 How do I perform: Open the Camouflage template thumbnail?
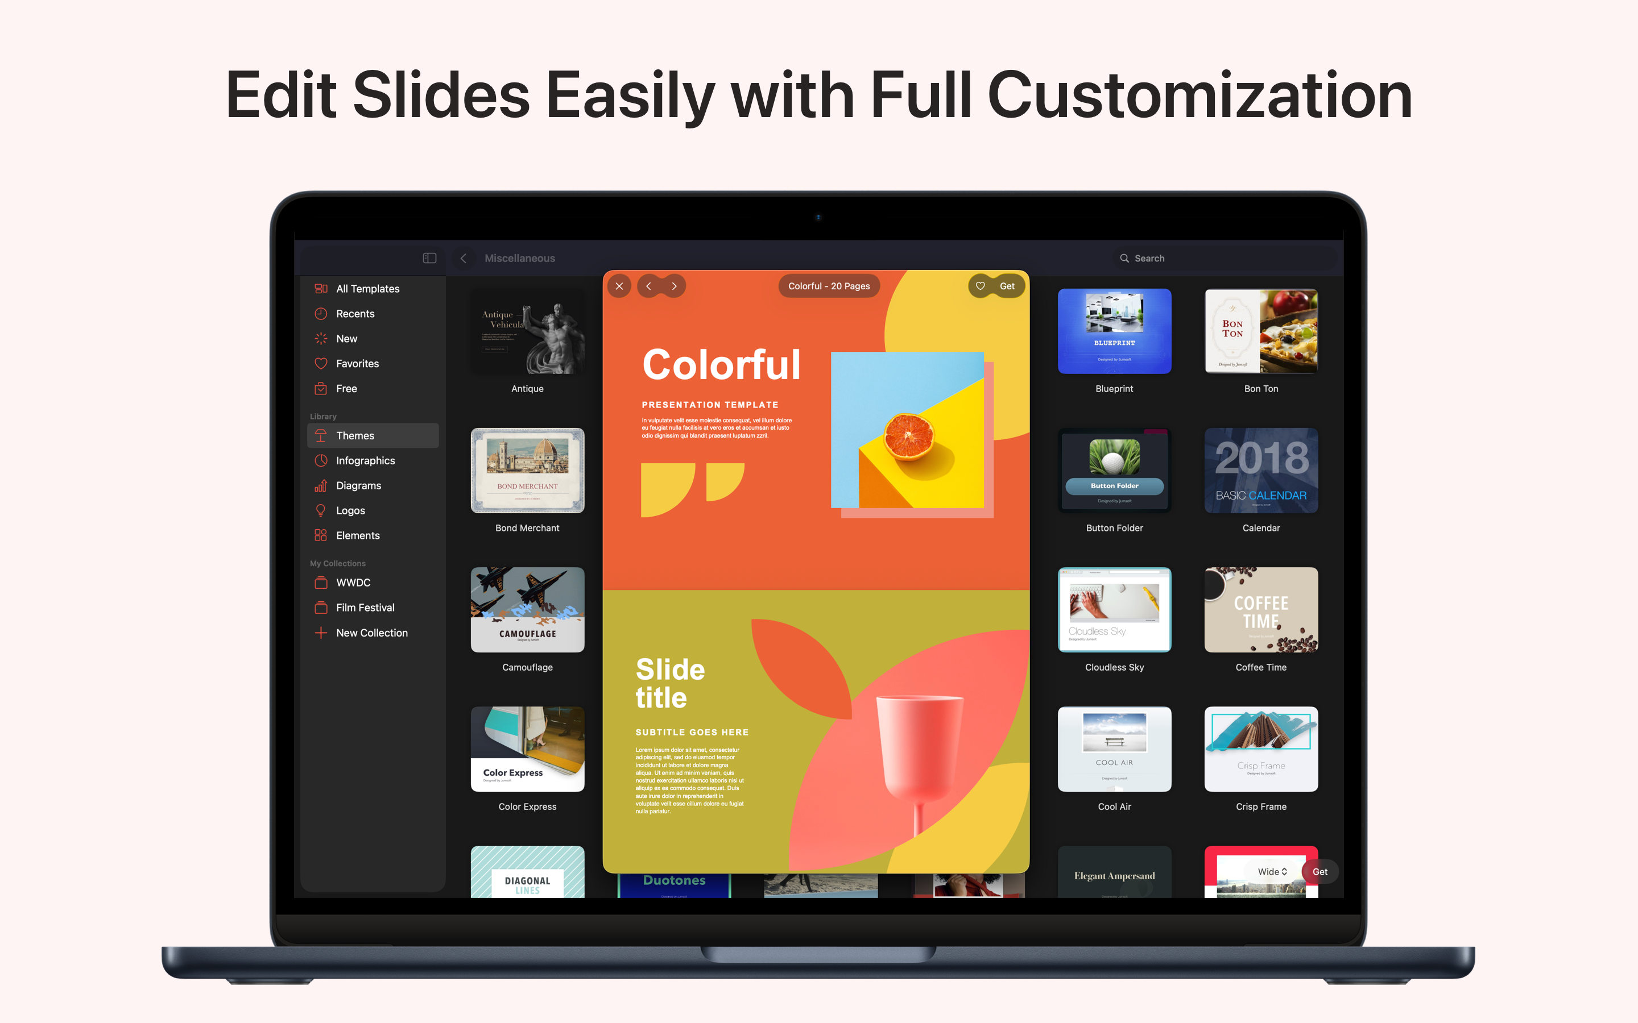coord(527,610)
